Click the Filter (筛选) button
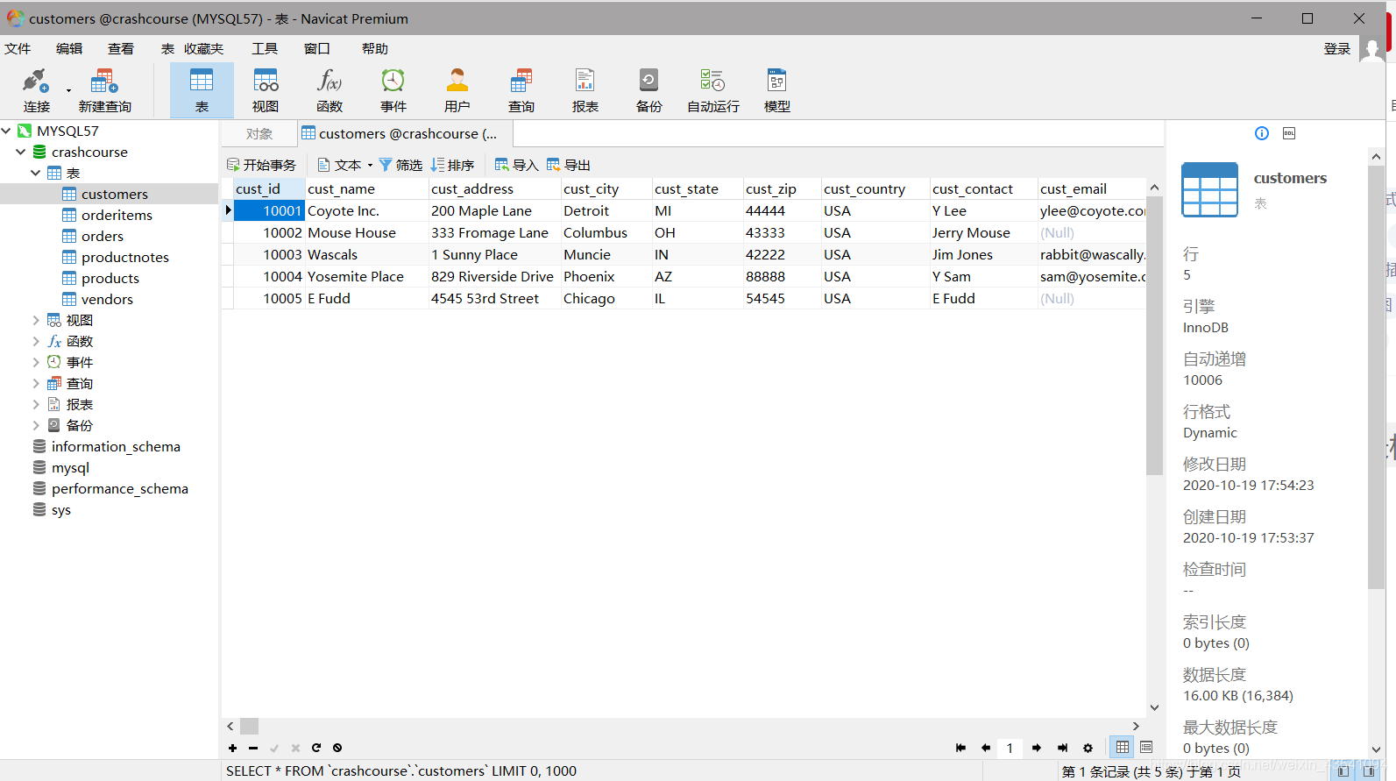Screen dimensions: 1396x781 400,165
